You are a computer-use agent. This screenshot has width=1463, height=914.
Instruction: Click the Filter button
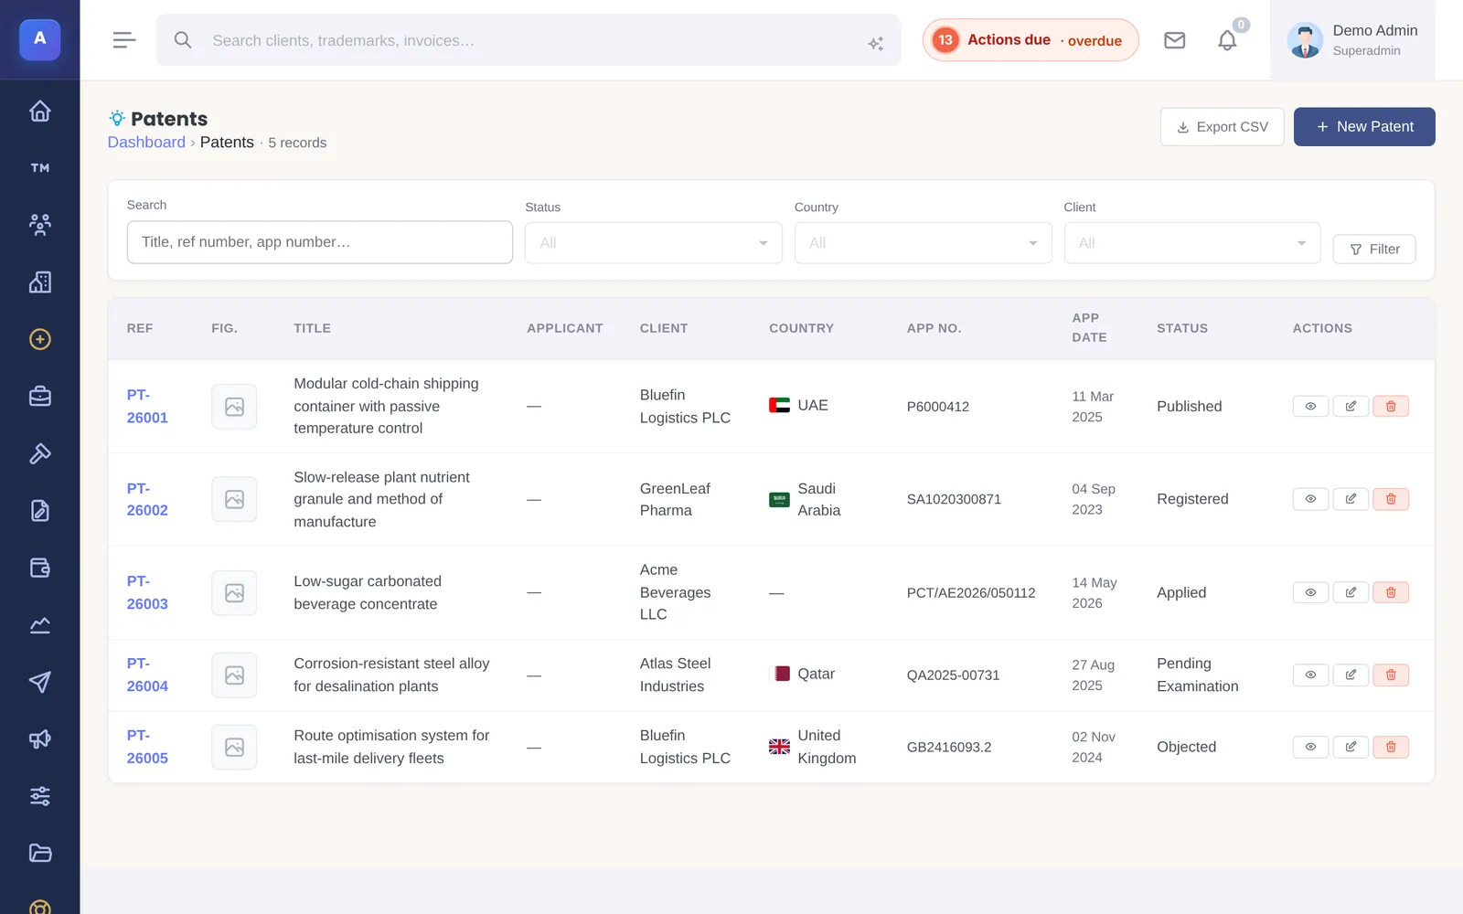(1374, 250)
